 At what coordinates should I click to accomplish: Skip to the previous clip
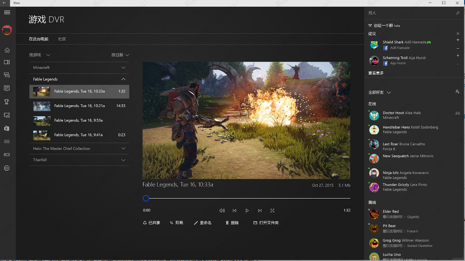(235, 210)
